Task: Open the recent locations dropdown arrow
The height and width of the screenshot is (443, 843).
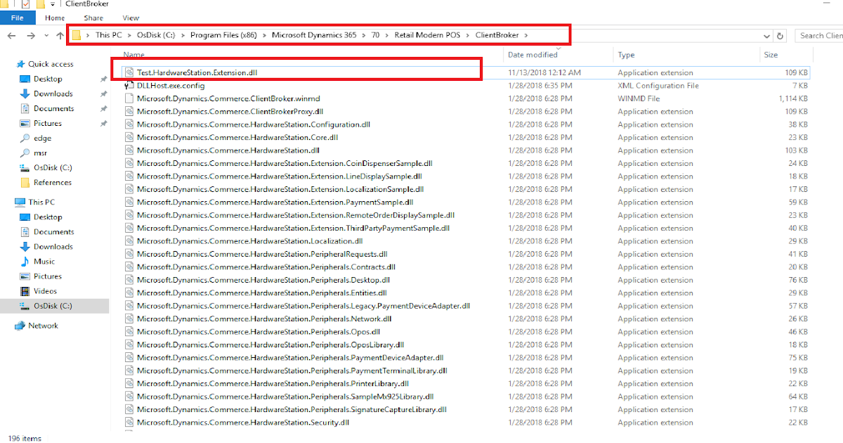Action: (x=46, y=35)
